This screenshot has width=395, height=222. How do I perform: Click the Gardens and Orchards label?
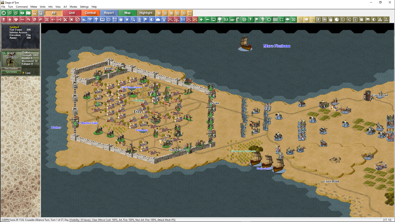(x=243, y=151)
